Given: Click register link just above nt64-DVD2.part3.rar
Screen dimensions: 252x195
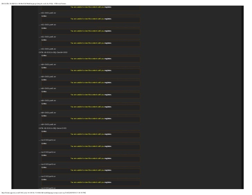Looking at the screenshot, I should (x=108, y=83).
